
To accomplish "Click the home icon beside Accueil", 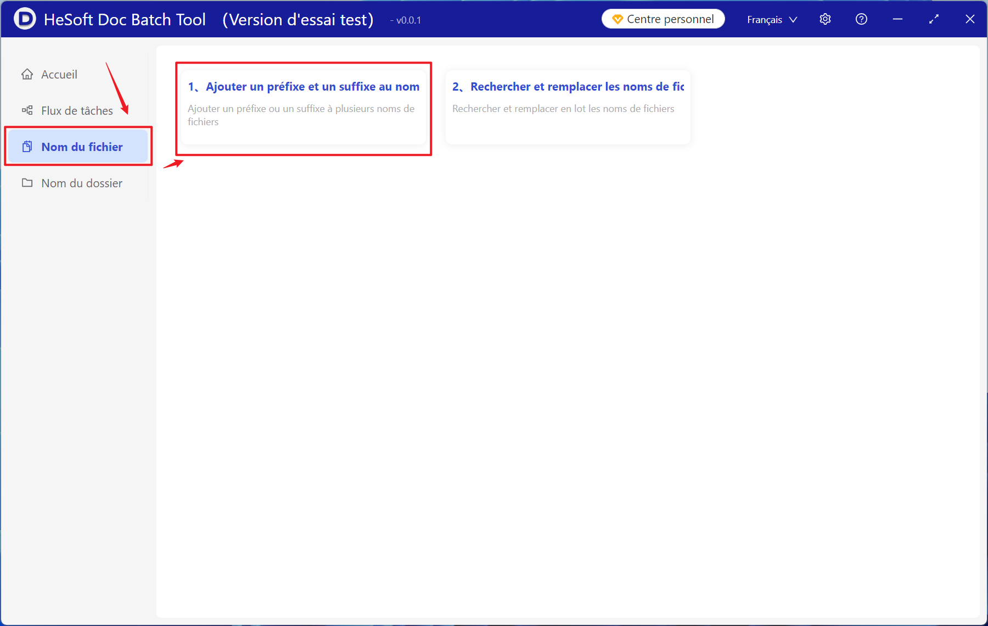I will 27,74.
